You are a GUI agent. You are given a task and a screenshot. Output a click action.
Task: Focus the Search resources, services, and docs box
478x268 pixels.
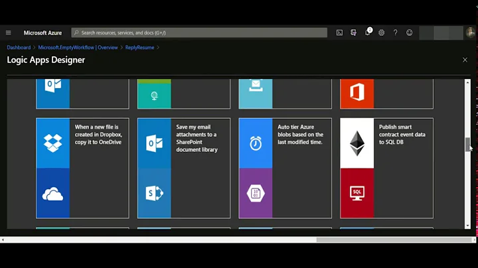click(199, 33)
